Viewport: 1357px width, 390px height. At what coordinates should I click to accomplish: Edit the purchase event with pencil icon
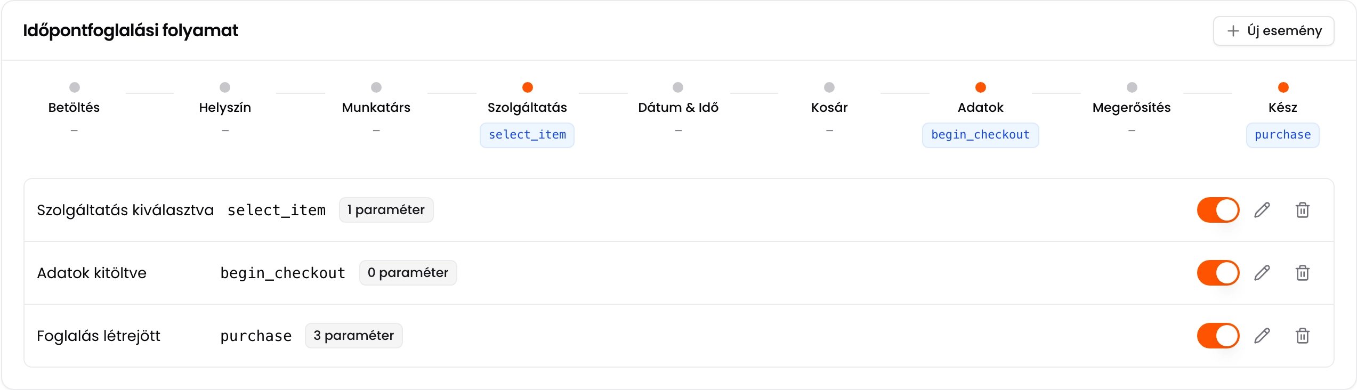point(1262,336)
